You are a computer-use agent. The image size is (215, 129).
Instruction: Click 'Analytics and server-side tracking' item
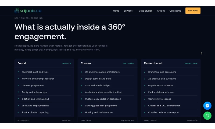point(103,92)
